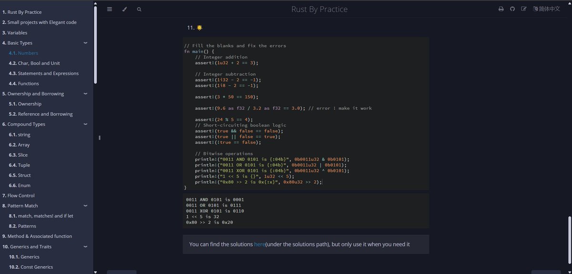Go to section 6.3 Slice

coord(18,155)
